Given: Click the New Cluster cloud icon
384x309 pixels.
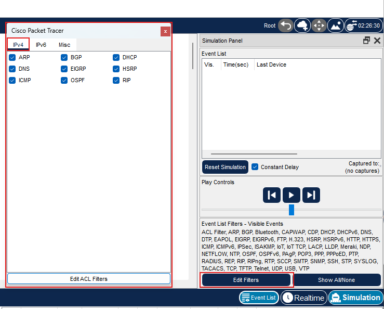Looking at the screenshot, I should [302, 25].
